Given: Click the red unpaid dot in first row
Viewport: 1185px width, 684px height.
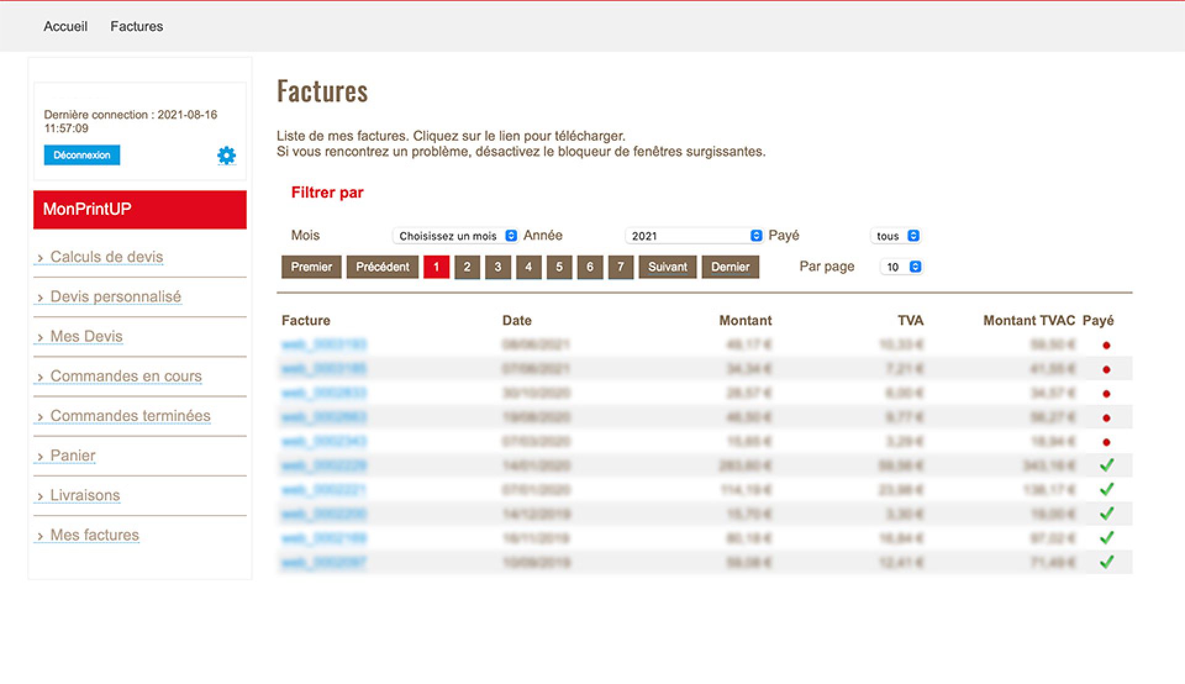Looking at the screenshot, I should pos(1106,346).
